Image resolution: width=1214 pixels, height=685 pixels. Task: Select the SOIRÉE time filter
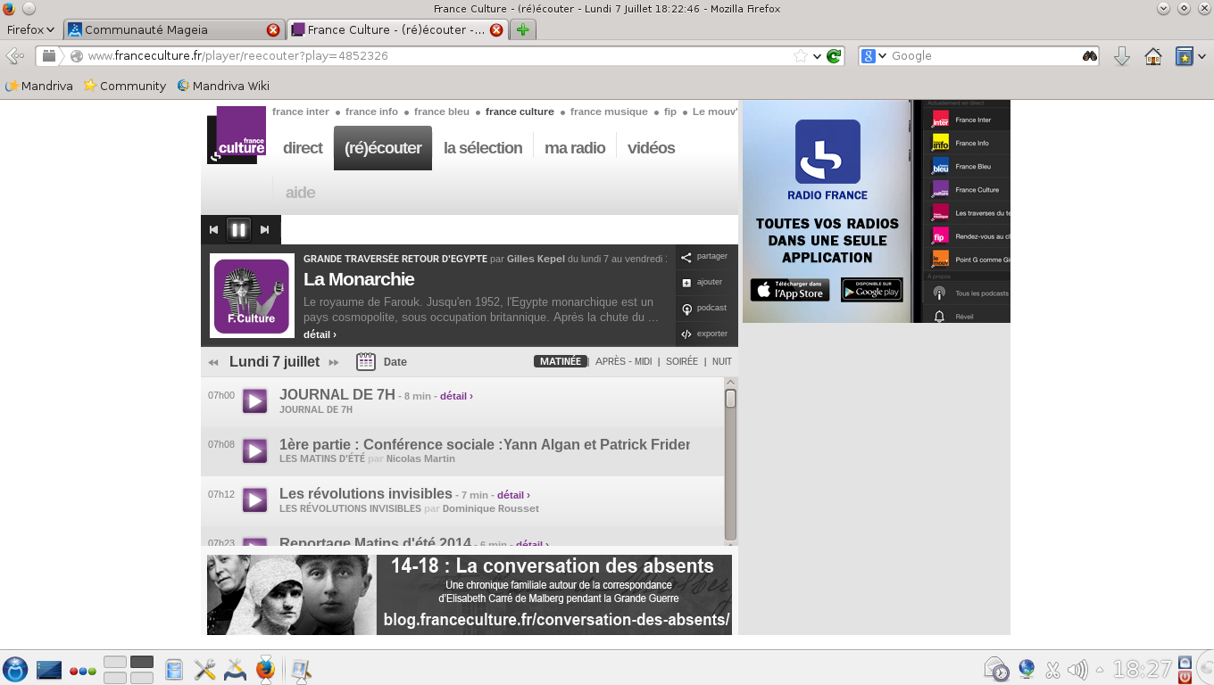click(x=682, y=362)
